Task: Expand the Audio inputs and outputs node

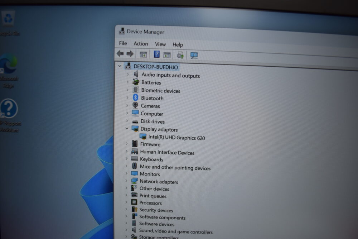Action: pos(128,74)
